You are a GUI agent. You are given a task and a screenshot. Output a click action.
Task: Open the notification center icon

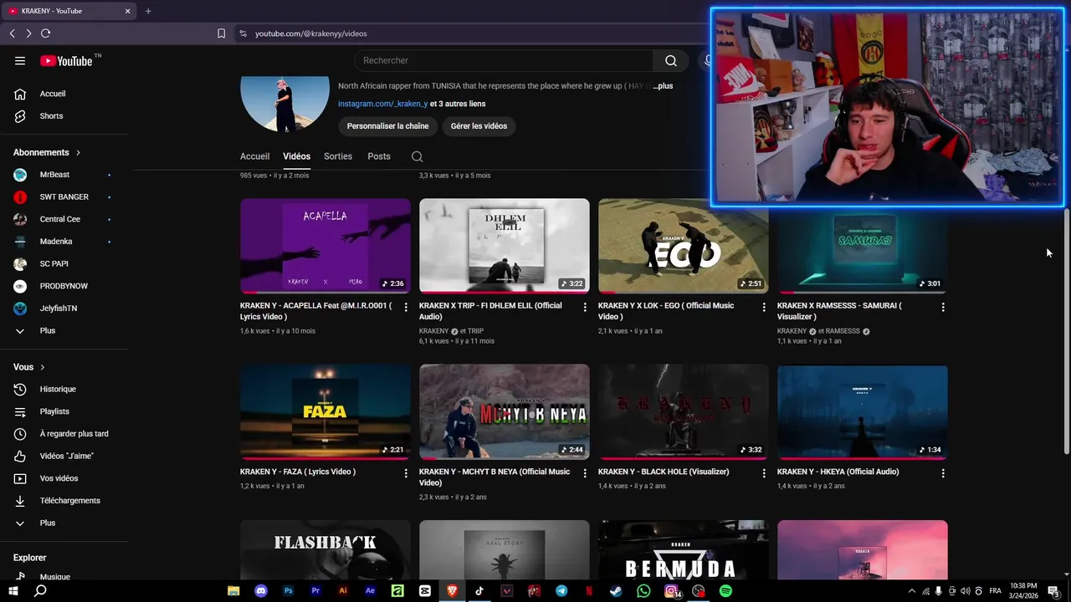click(x=1053, y=591)
